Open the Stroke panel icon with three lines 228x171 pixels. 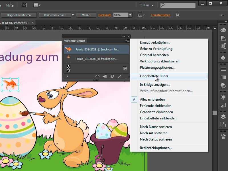223,69
